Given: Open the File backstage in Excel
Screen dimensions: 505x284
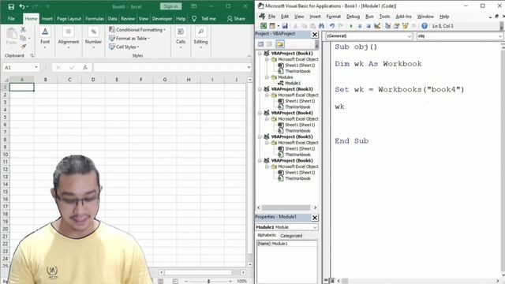Looking at the screenshot, I should point(11,19).
